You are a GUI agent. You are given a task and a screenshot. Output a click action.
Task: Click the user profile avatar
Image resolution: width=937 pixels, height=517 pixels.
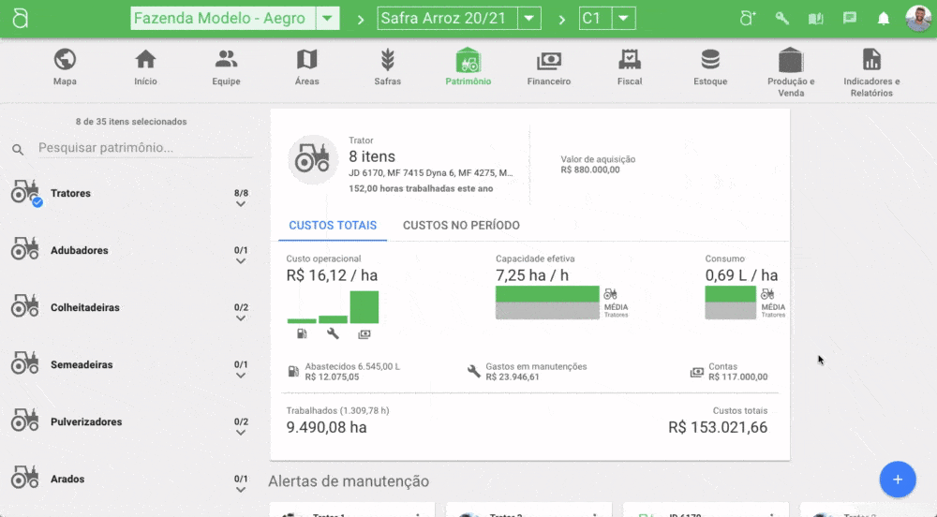coord(918,19)
